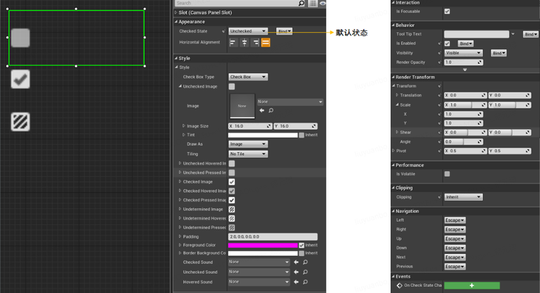Screen dimensions: 540x293
Task: Use selected asset arrow for Unchecked Image
Action: tap(262, 111)
